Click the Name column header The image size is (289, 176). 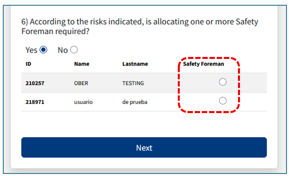82,64
